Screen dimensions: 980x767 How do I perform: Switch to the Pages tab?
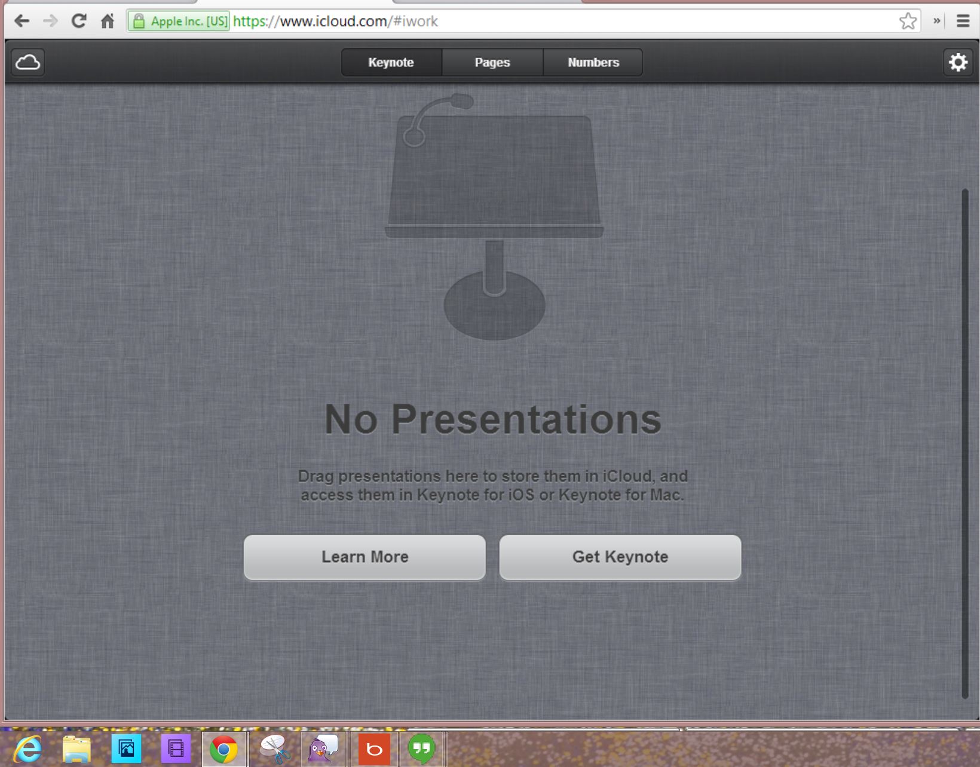coord(492,62)
